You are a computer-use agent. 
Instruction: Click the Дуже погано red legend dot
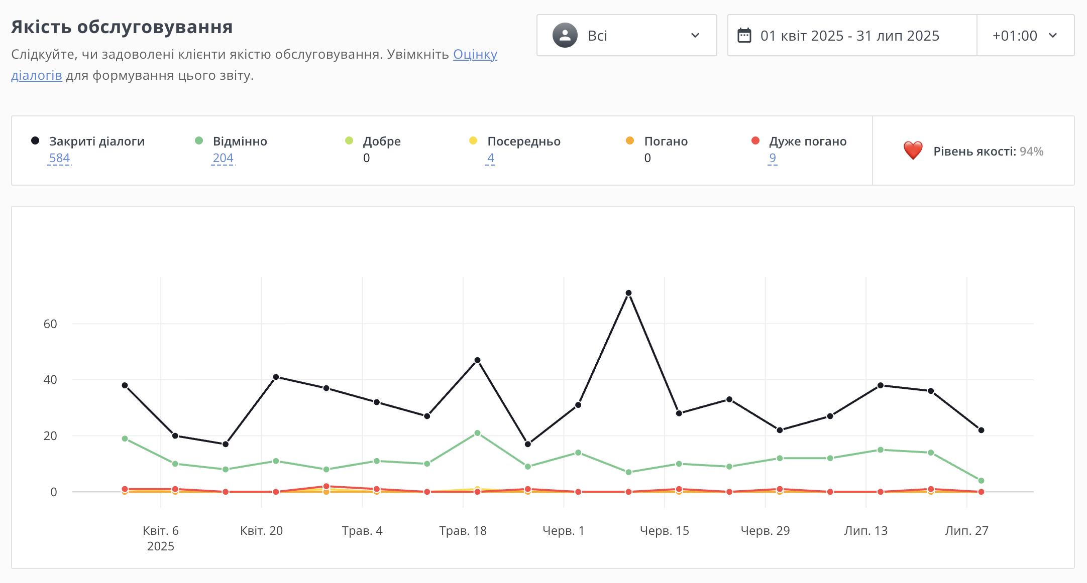coord(755,140)
